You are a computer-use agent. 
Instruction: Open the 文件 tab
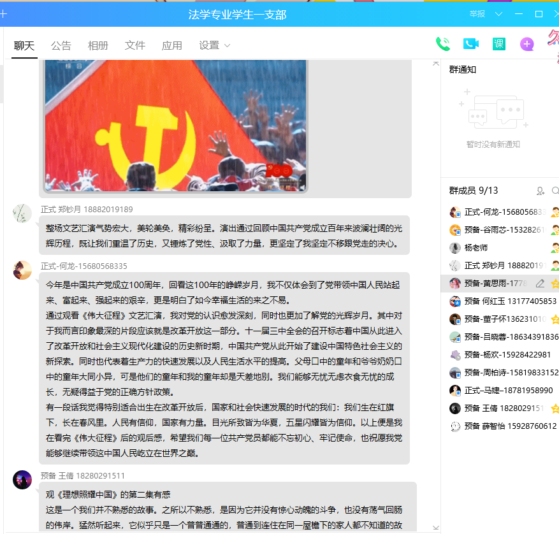(x=135, y=45)
